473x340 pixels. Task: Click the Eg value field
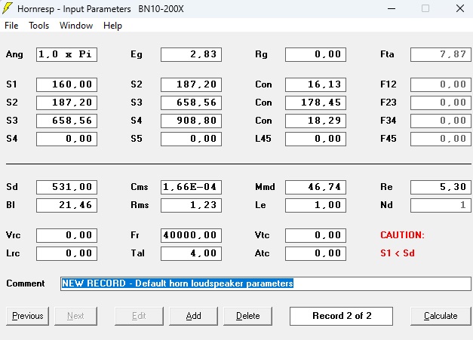(191, 54)
